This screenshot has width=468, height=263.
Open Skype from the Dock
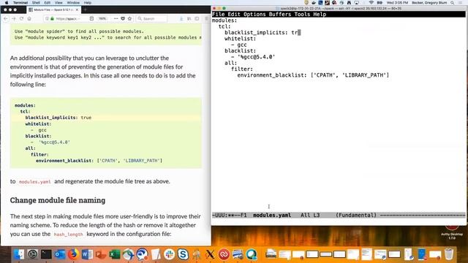coord(183,254)
